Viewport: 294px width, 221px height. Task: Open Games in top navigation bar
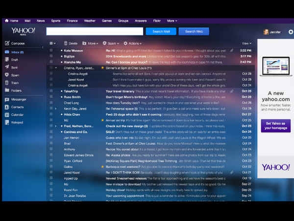click(x=107, y=21)
